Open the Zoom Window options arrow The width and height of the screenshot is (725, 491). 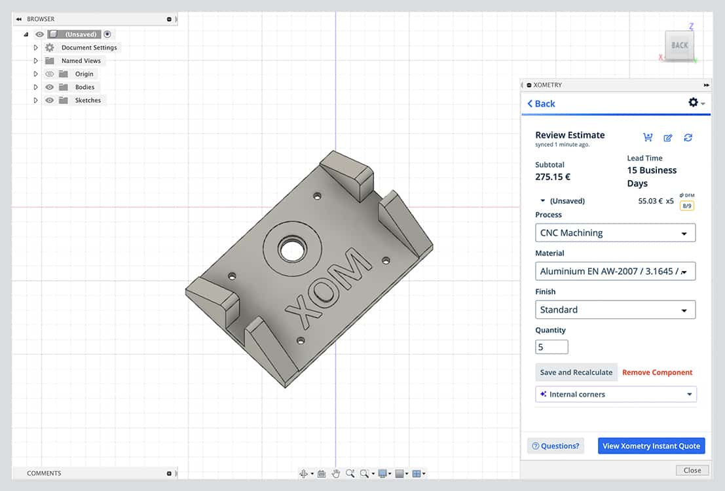[373, 474]
